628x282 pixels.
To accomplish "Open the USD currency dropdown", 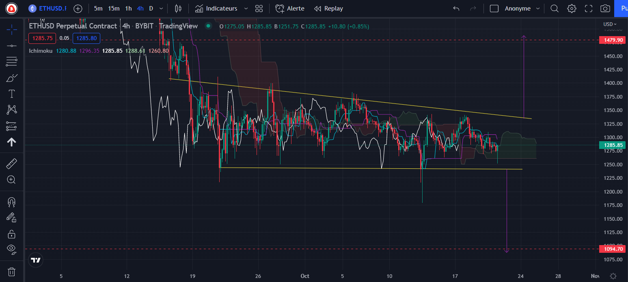I will coord(610,24).
